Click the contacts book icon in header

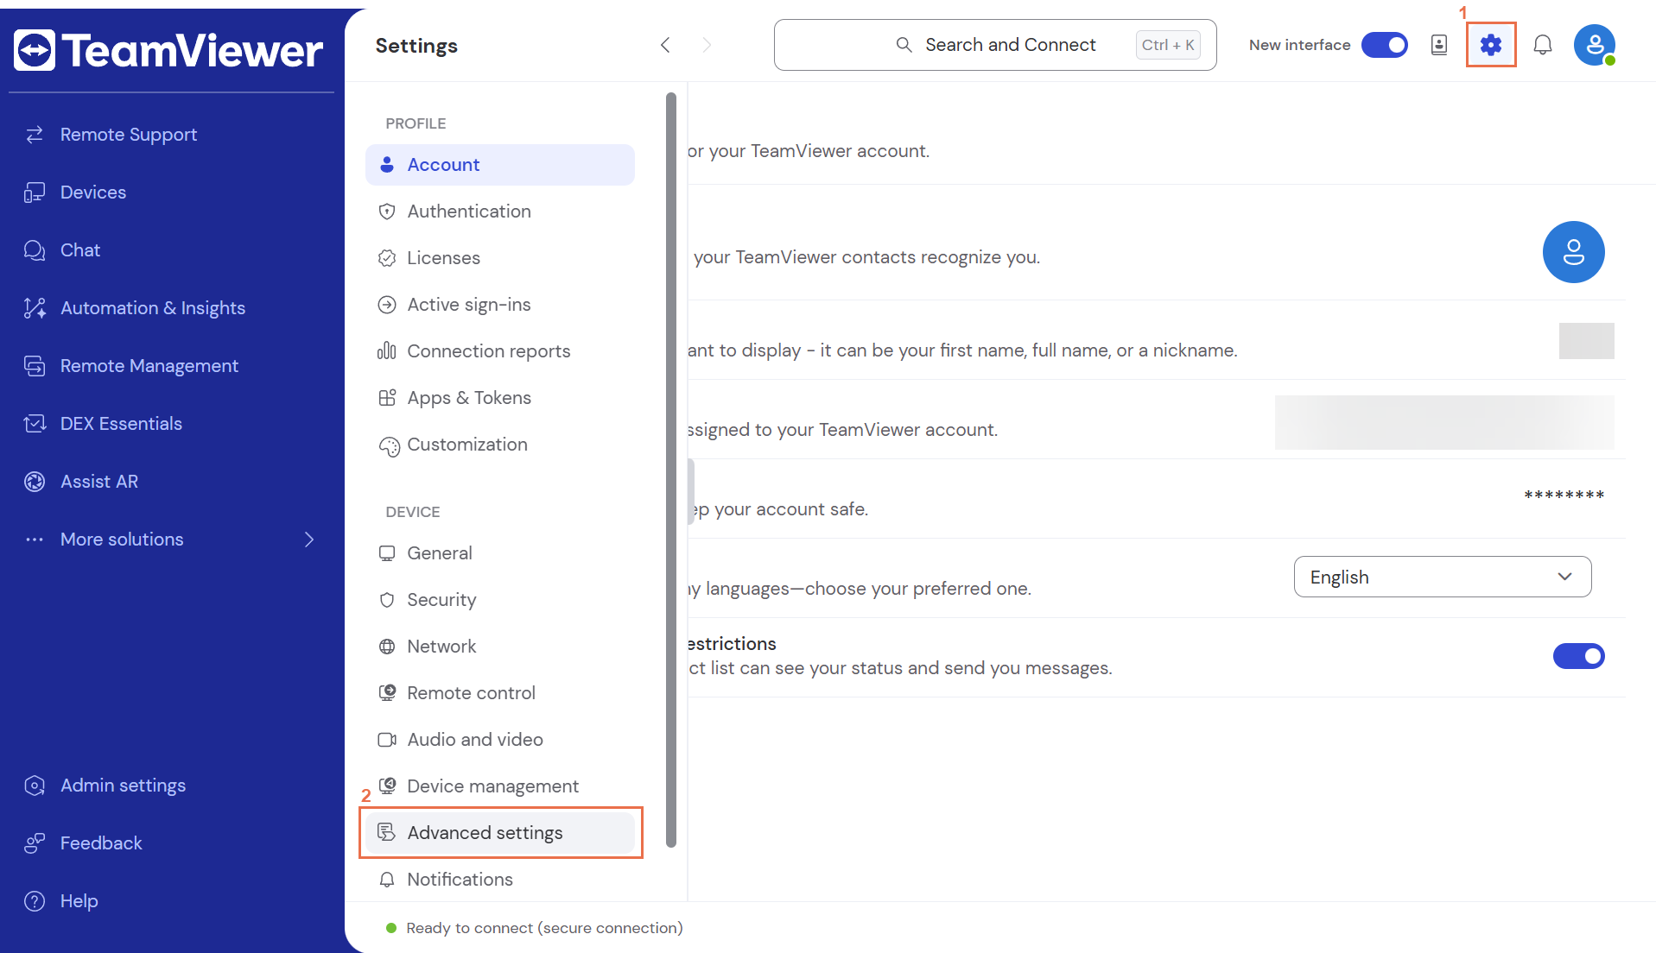coord(1439,45)
